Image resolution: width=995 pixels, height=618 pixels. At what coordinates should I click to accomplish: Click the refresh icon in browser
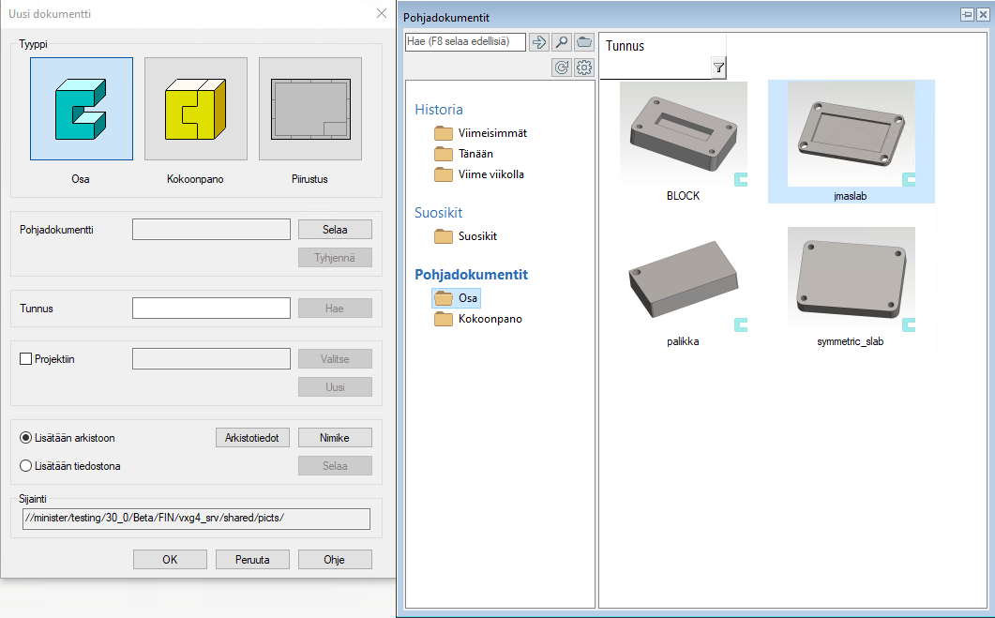(562, 68)
